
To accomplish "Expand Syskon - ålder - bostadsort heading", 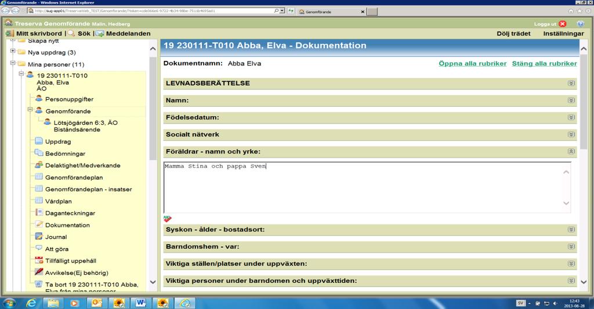I will coord(571,229).
